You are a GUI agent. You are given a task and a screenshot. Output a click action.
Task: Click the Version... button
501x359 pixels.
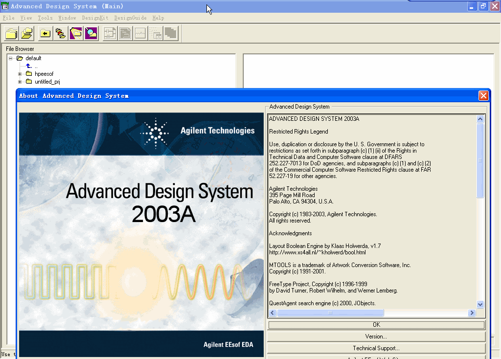click(376, 337)
